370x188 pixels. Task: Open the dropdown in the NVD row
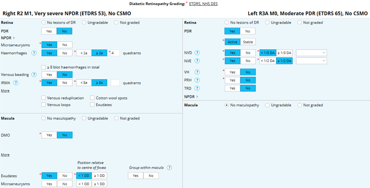pyautogui.click(x=311, y=53)
